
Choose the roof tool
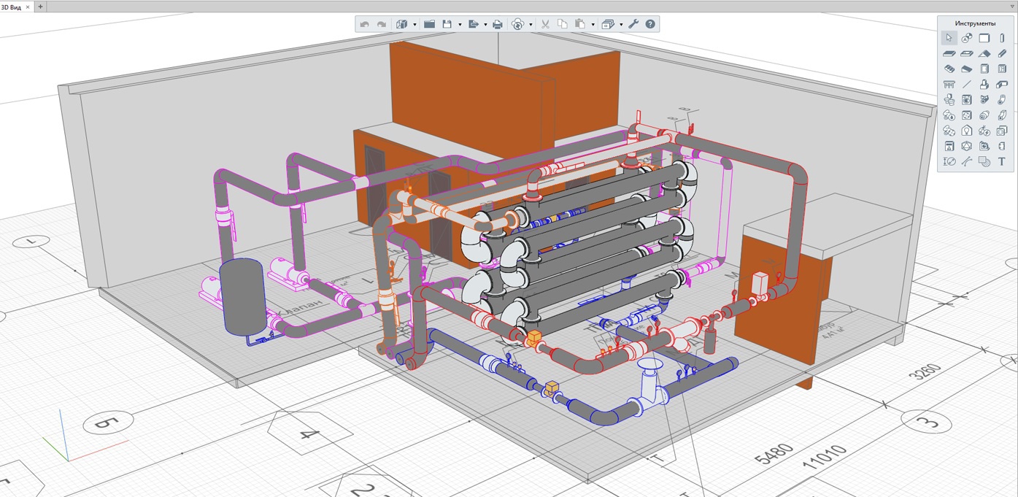[x=984, y=54]
